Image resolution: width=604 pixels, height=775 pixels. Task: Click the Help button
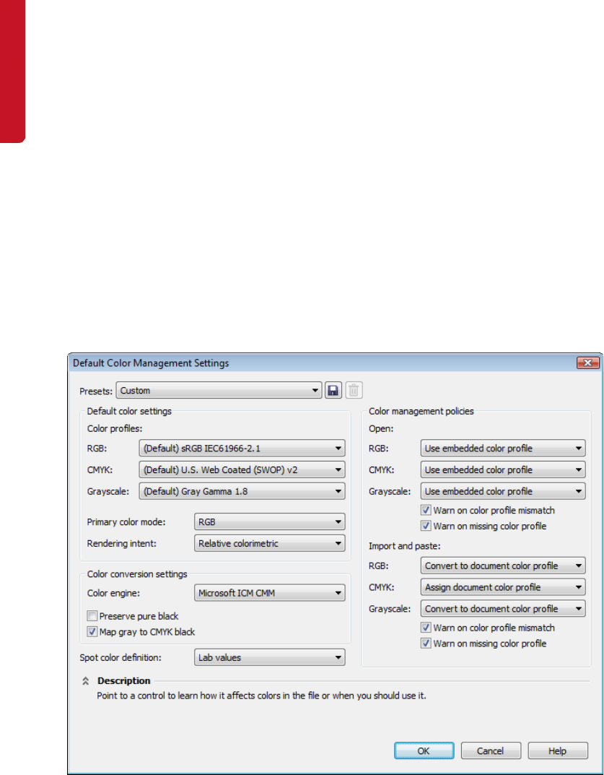tap(558, 750)
